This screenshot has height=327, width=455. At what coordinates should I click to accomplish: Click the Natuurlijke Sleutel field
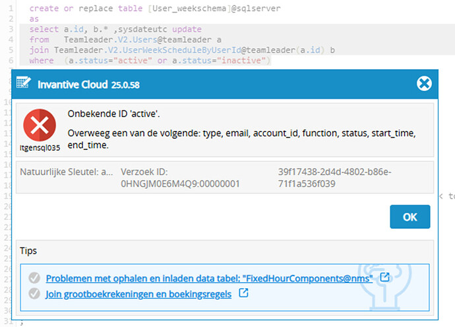(x=67, y=172)
